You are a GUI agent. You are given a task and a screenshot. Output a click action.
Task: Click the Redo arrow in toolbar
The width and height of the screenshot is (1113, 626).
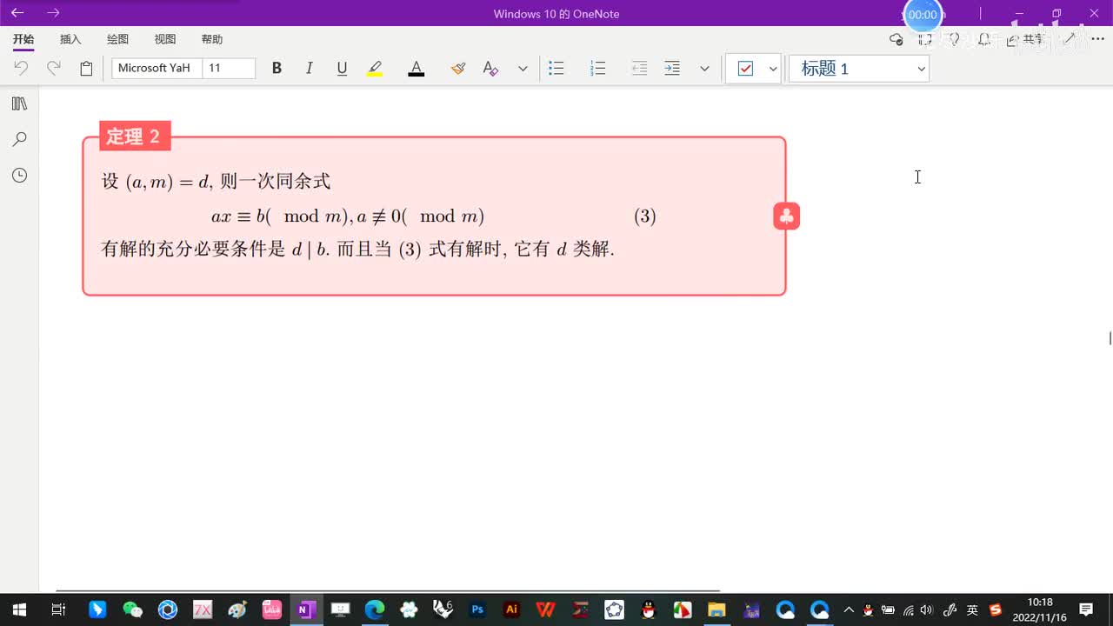pos(53,68)
